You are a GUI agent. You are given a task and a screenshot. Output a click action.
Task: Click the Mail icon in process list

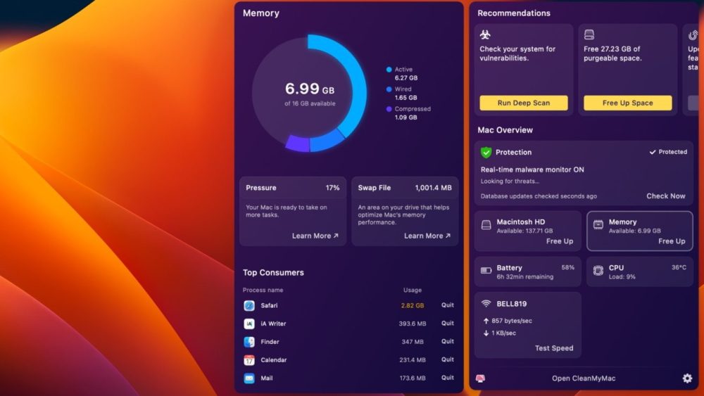[249, 378]
